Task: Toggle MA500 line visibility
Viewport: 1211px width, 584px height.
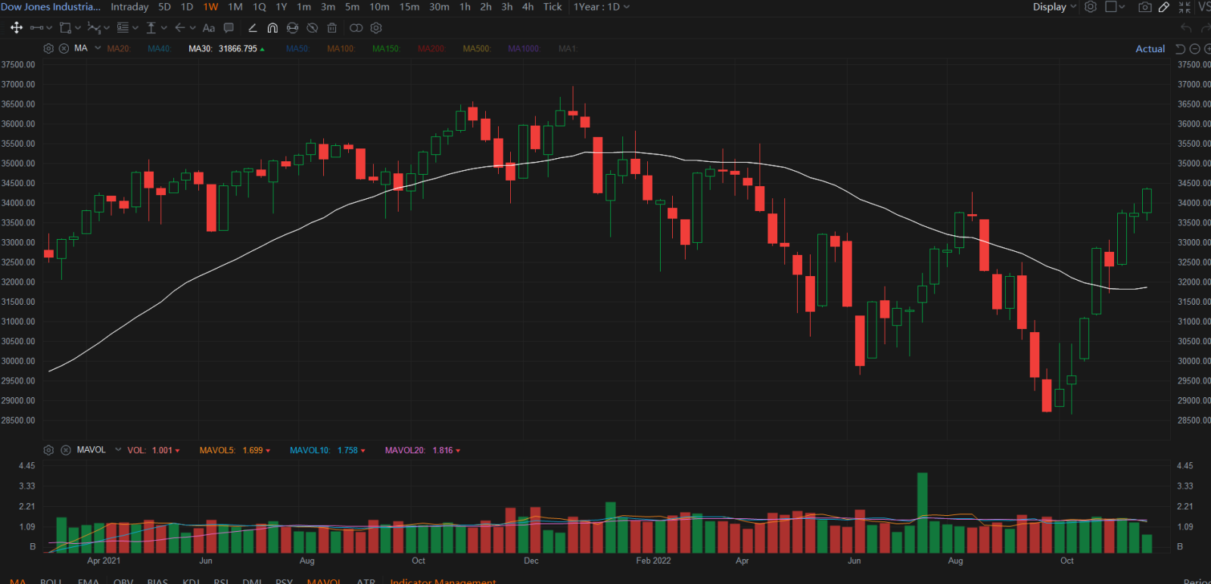Action: coord(477,48)
